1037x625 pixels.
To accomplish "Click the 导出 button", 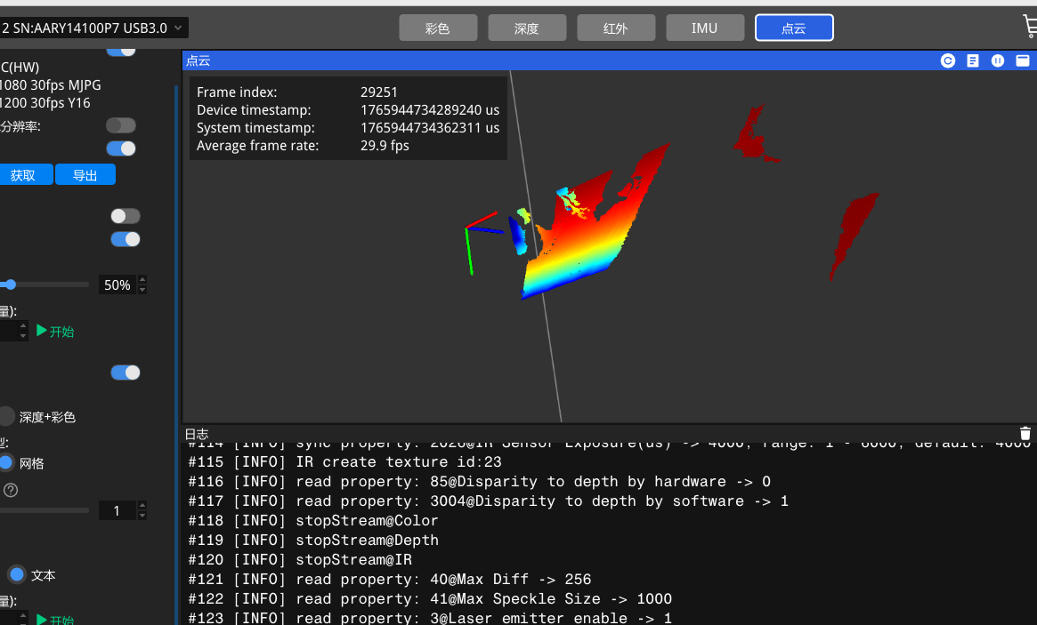I will [x=85, y=174].
